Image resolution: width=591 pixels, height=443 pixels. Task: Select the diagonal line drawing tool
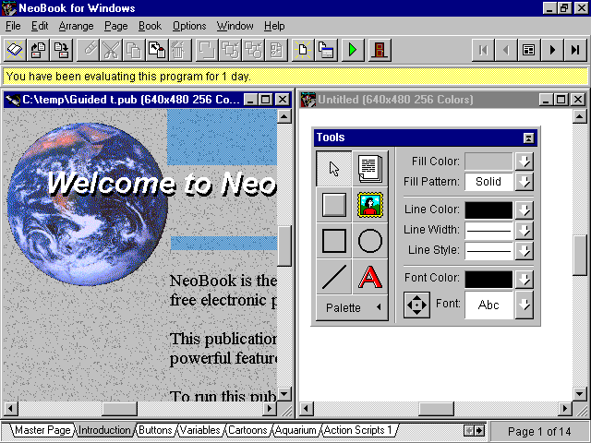point(334,277)
